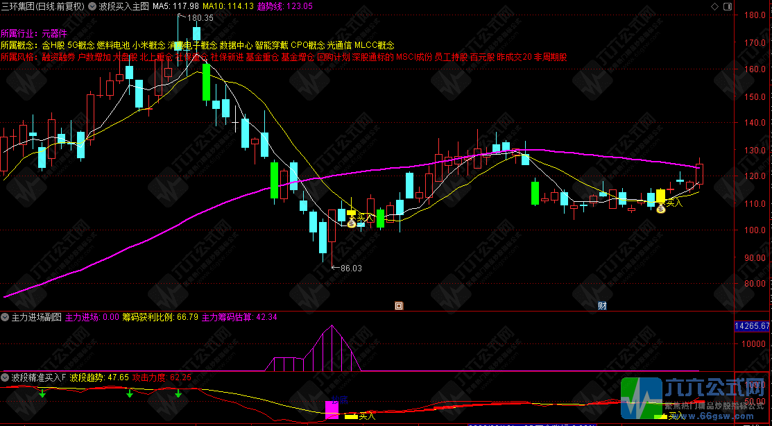Click the 融资融券 style tag

pyautogui.click(x=58, y=57)
